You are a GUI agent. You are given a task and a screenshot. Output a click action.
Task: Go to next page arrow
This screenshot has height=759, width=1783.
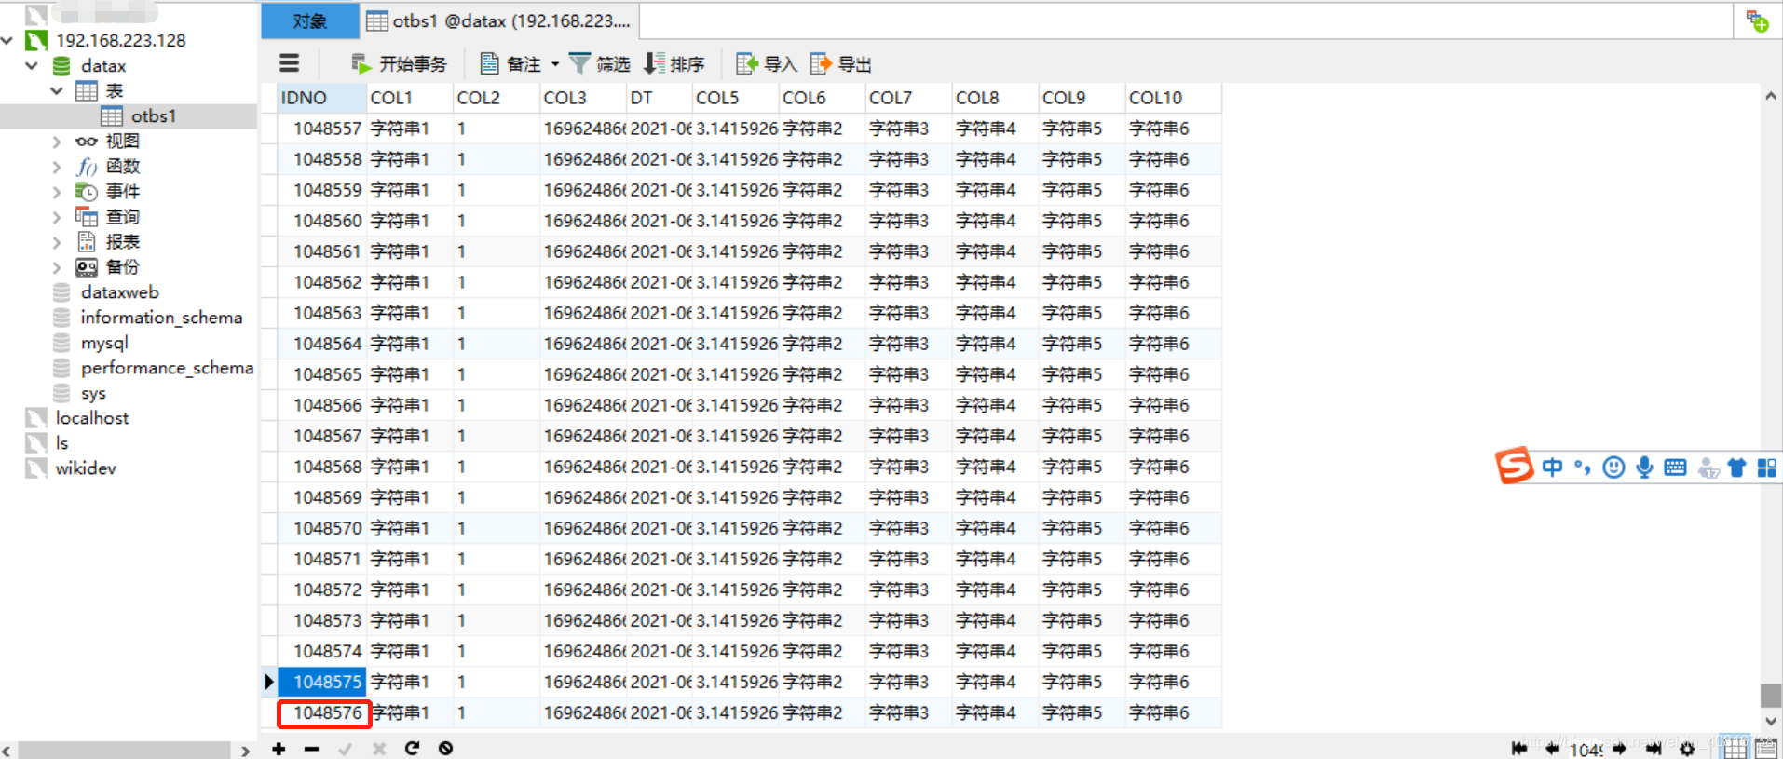[1619, 749]
